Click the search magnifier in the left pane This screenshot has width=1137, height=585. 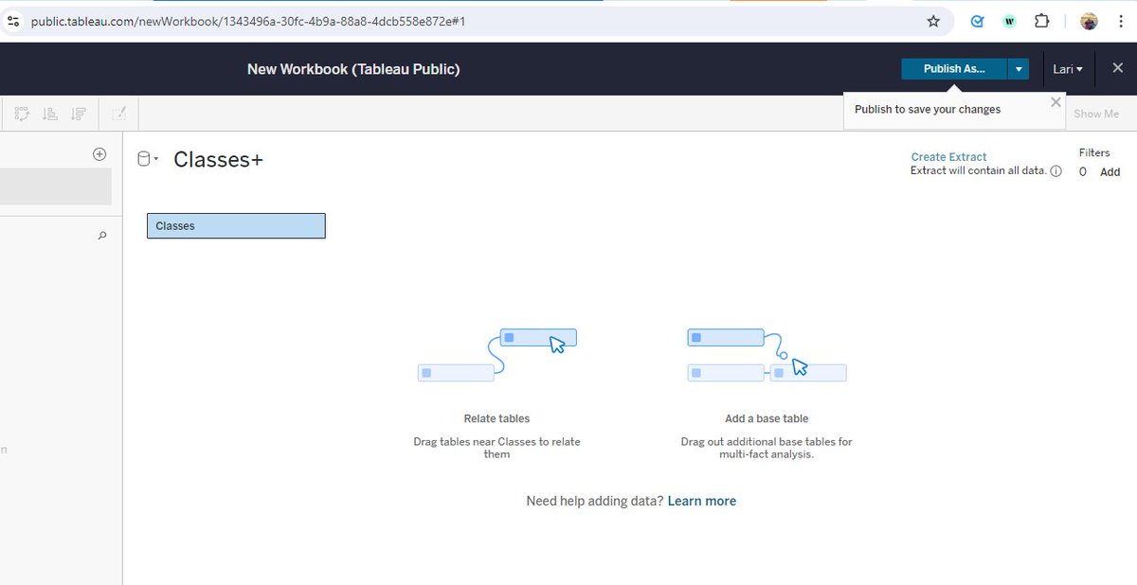click(x=102, y=235)
